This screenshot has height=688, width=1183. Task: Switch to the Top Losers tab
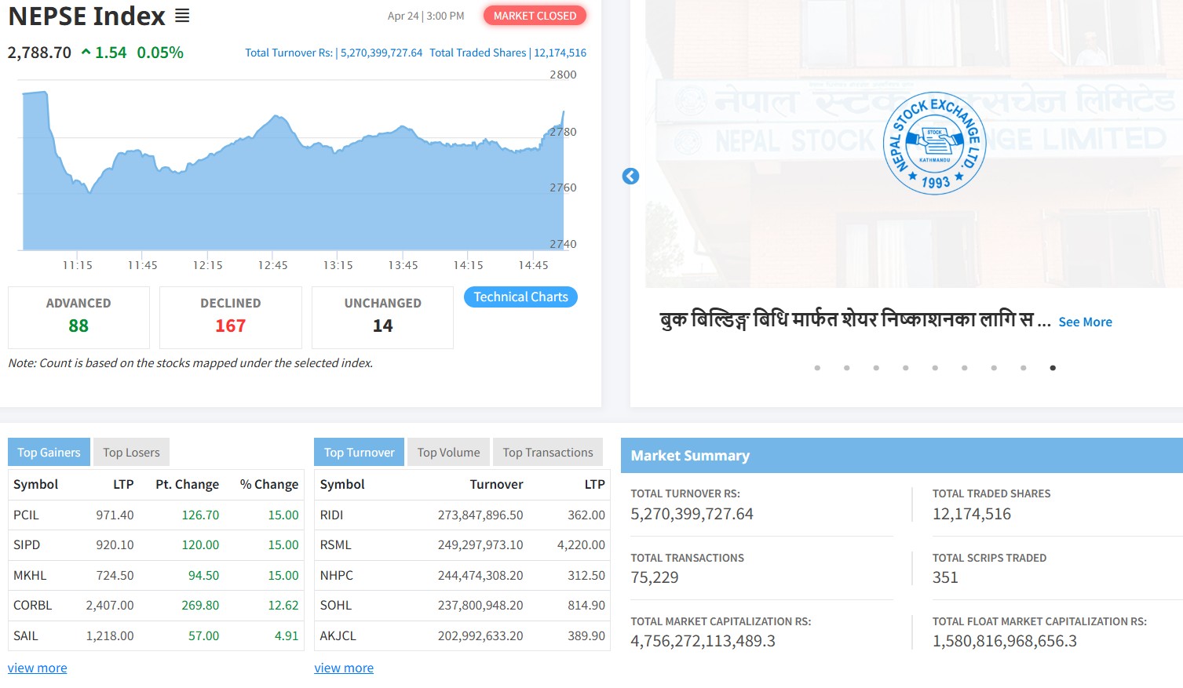click(131, 453)
